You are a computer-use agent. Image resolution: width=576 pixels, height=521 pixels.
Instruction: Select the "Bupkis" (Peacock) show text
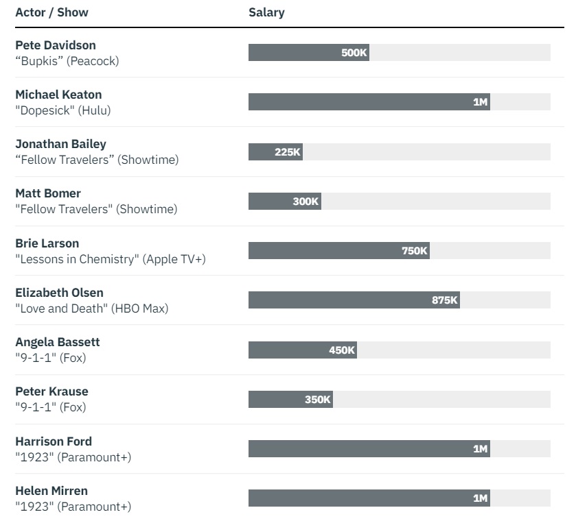tap(67, 61)
